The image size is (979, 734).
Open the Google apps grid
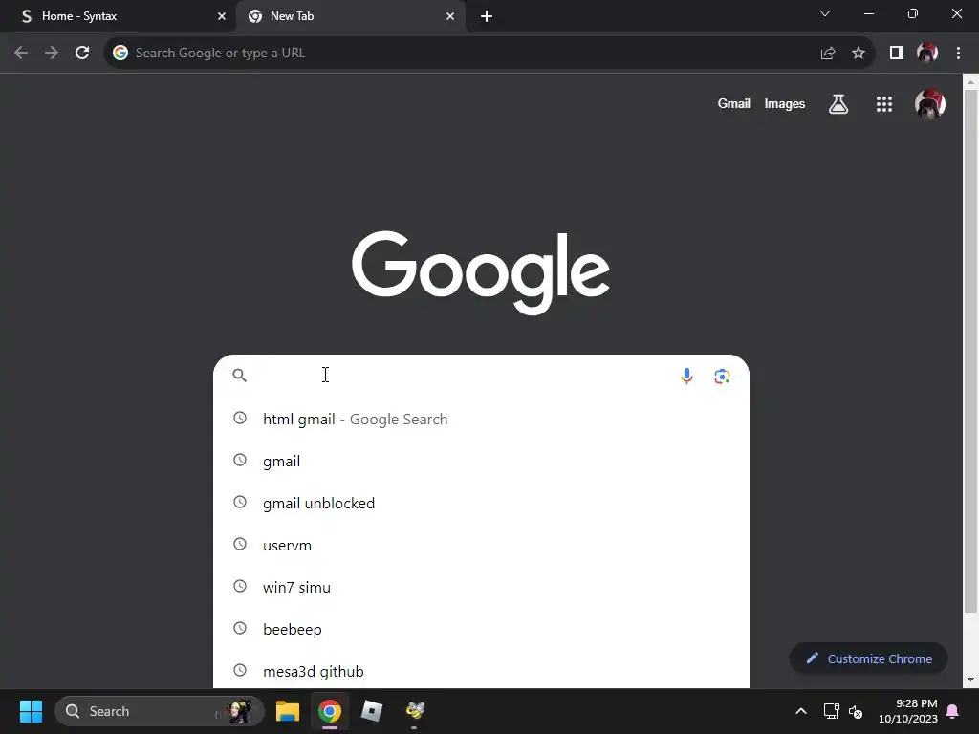point(884,103)
